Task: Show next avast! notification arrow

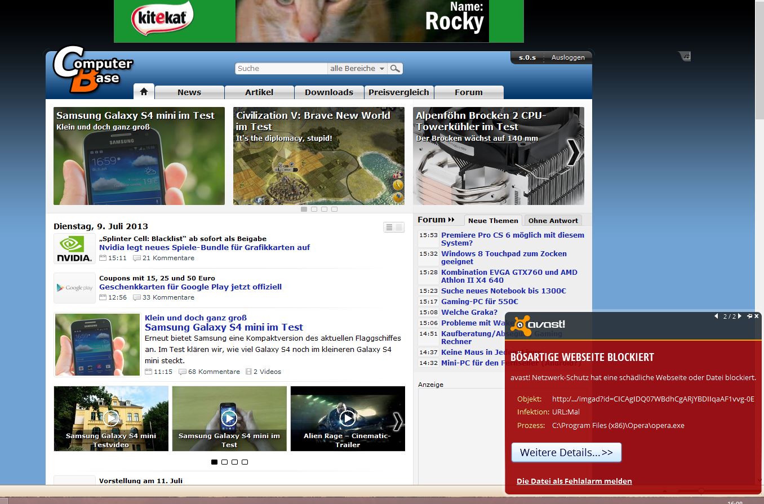Action: coord(740,316)
